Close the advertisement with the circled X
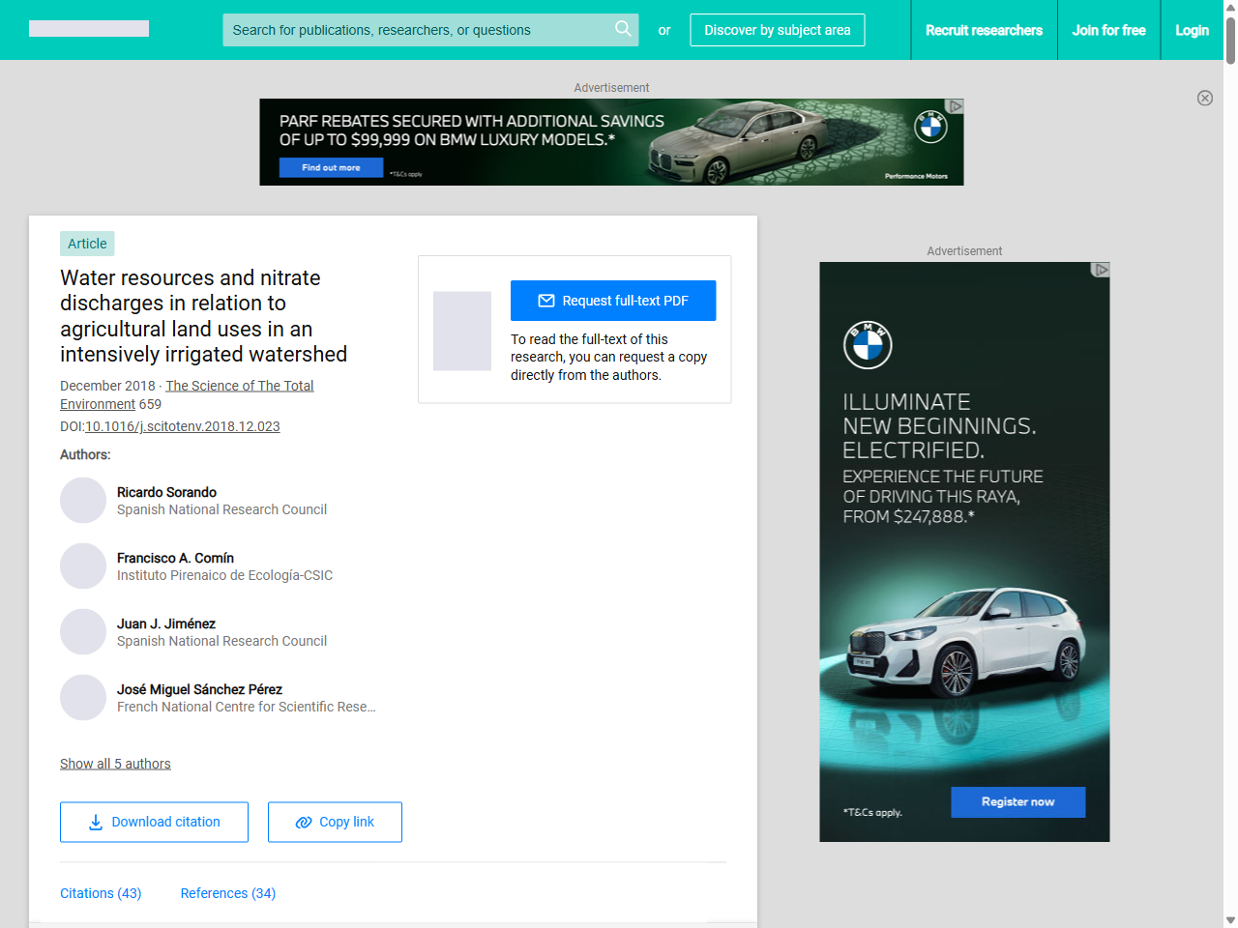Screen dimensions: 1238x928 pyautogui.click(x=1205, y=98)
